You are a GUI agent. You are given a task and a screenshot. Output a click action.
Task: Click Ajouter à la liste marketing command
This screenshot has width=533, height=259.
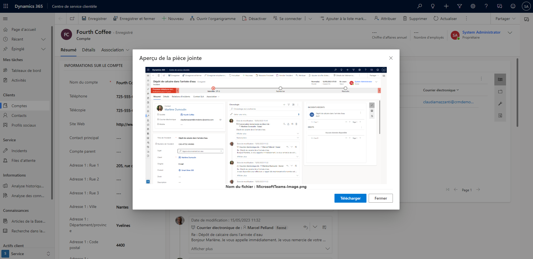343,19
